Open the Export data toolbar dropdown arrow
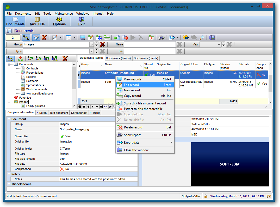This screenshot has height=207, width=280. [178, 38]
